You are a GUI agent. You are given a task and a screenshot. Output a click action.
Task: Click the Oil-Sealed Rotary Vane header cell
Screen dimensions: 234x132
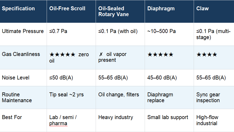coord(120,12)
